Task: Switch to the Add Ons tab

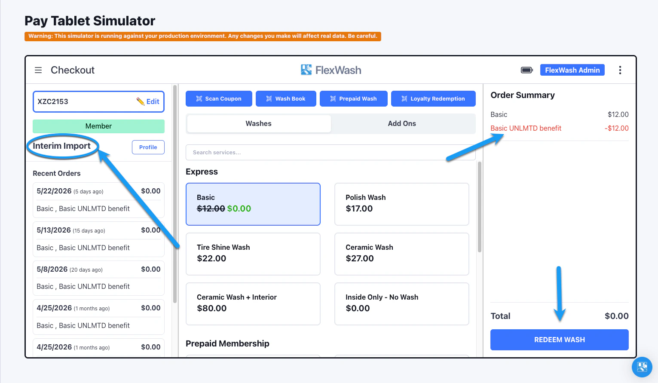Action: [402, 124]
